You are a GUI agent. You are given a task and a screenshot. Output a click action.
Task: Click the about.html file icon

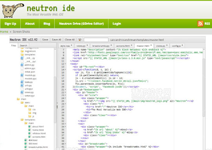29,126
